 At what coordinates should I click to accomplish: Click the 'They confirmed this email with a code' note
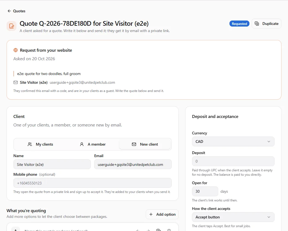pos(89,91)
